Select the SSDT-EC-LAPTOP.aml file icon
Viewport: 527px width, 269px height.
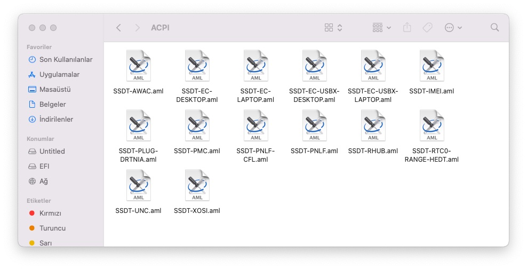(x=256, y=66)
